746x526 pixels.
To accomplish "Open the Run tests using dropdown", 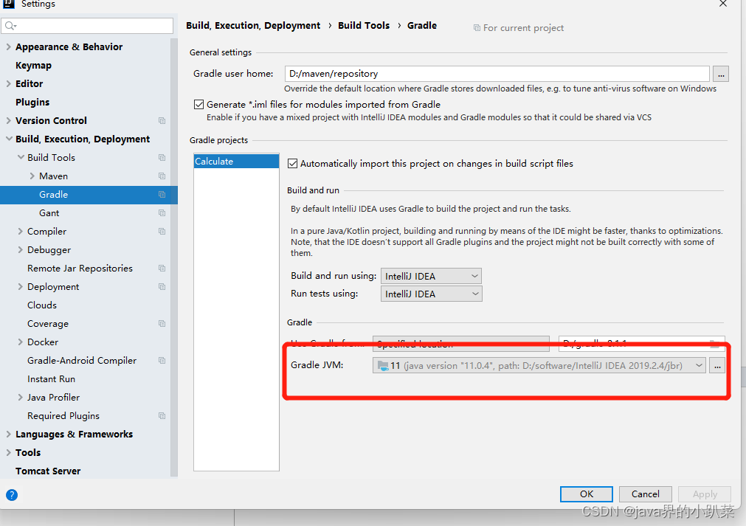I will 431,294.
